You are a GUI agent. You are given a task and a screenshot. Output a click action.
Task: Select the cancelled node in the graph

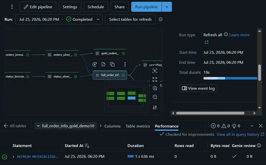[x=152, y=65]
